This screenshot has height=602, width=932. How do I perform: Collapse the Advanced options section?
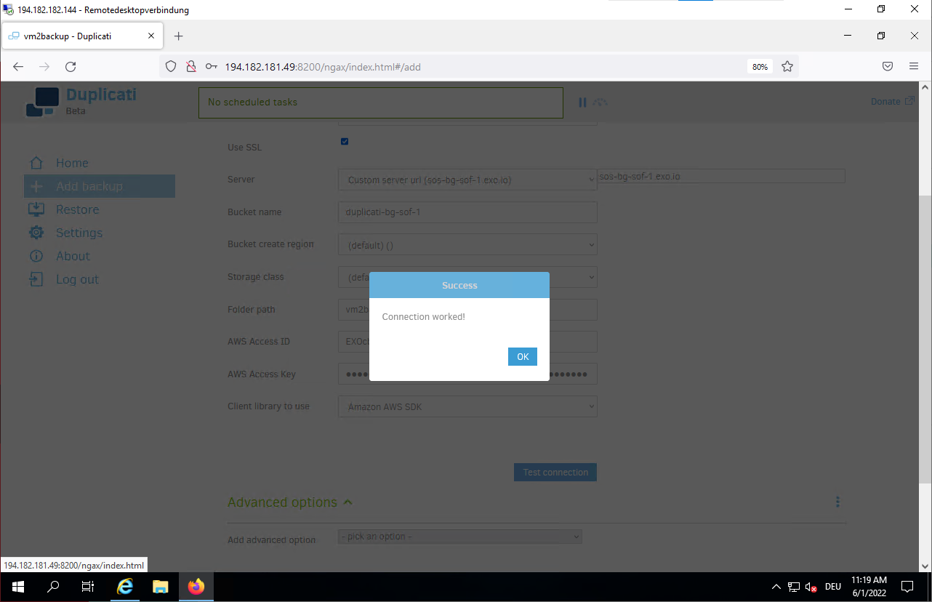[x=289, y=502]
